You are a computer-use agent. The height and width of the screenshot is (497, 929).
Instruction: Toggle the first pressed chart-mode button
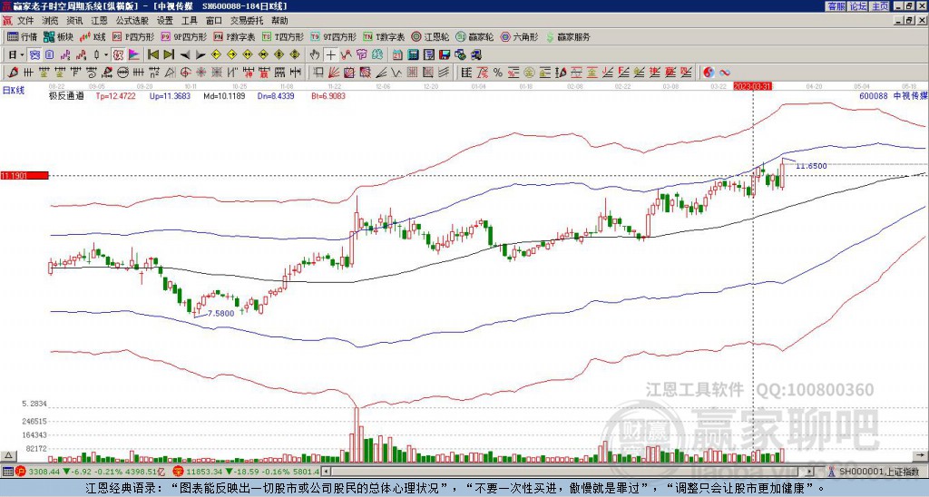(x=35, y=55)
